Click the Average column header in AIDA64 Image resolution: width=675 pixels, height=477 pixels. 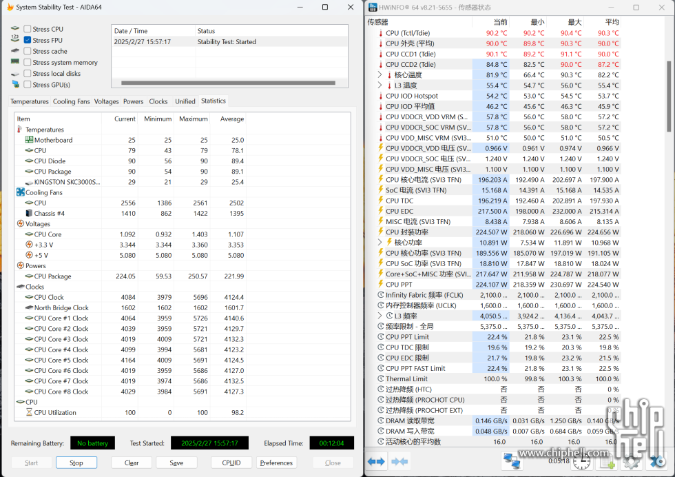pyautogui.click(x=228, y=119)
